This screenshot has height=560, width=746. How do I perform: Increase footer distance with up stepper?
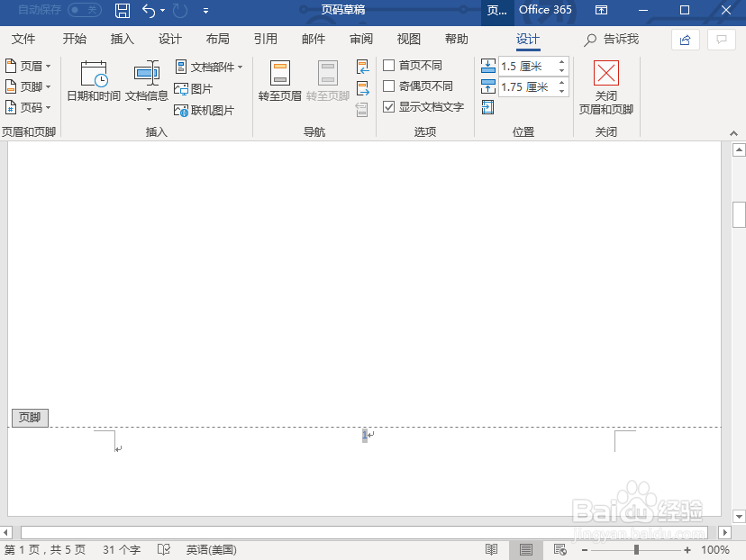tap(562, 83)
